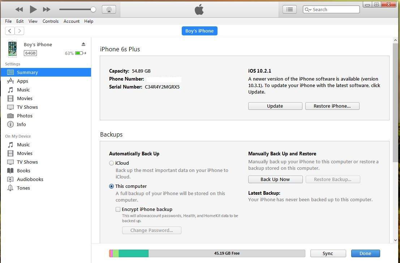Open the list view icon button

(x=289, y=9)
